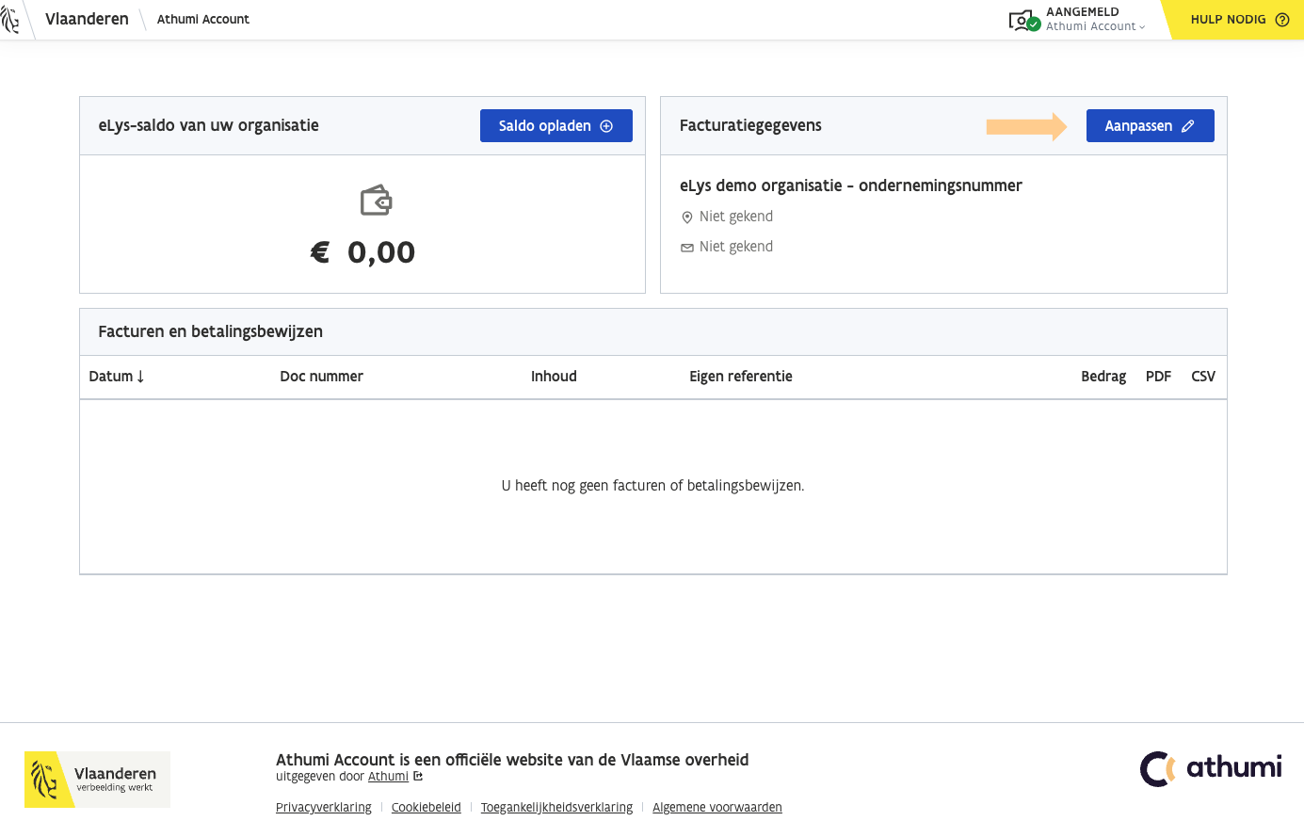Image resolution: width=1304 pixels, height=837 pixels.
Task: Click the external link icon next to Athumi
Action: [x=417, y=777]
